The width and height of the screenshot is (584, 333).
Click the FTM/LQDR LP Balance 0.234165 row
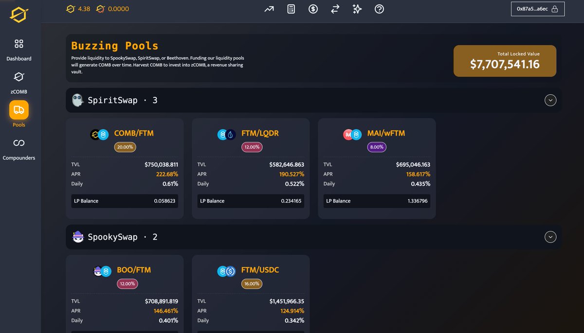tap(251, 201)
